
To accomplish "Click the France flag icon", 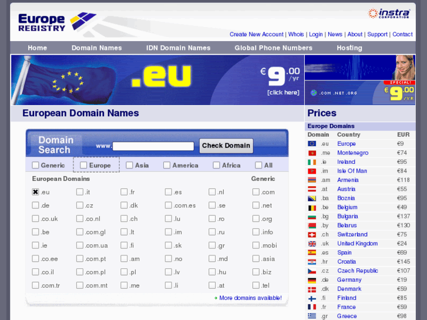I will [x=312, y=307].
